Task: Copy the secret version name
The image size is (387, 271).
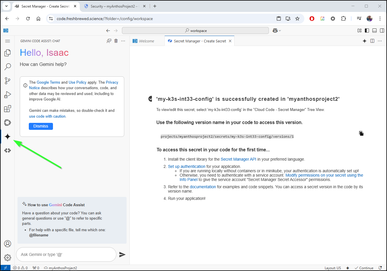Action: tap(361, 133)
